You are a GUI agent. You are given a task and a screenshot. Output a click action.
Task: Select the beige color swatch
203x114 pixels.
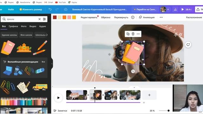pyautogui.click(x=60, y=17)
